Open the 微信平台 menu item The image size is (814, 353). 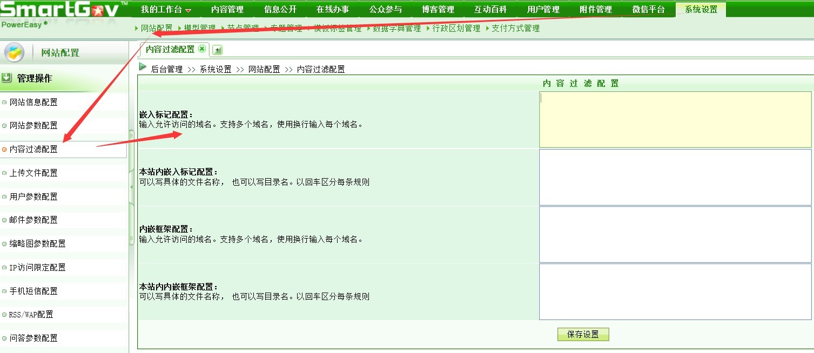pos(648,9)
